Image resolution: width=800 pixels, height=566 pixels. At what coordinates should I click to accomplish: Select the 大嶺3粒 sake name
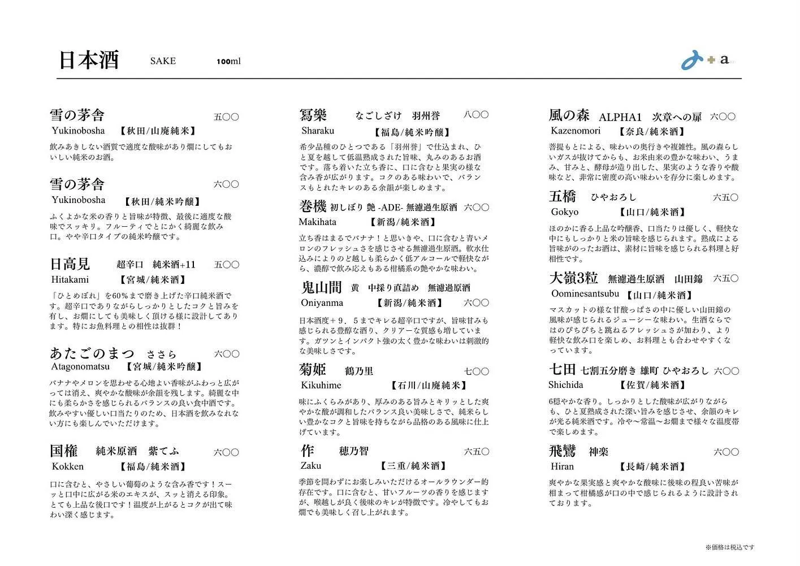tap(574, 278)
